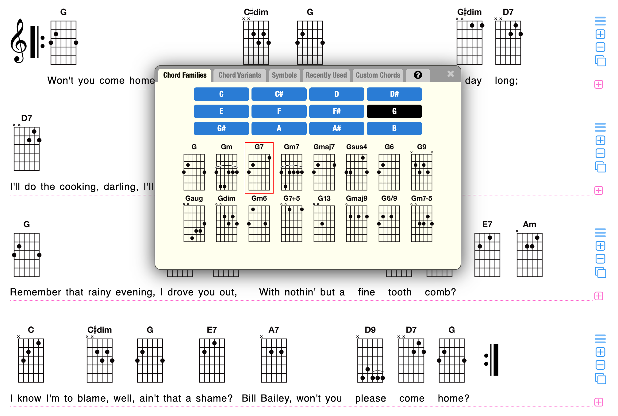Image resolution: width=618 pixels, height=416 pixels.
Task: Click the add row icon on right sidebar
Action: 599,84
